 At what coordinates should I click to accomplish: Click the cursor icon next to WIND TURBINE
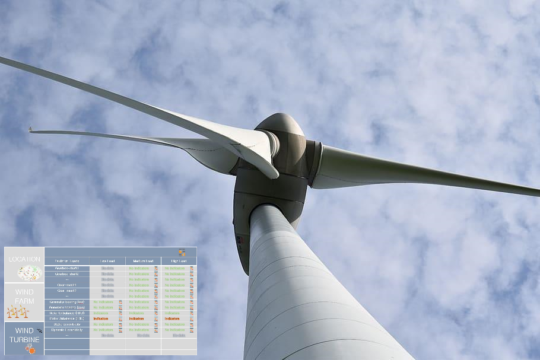39,329
